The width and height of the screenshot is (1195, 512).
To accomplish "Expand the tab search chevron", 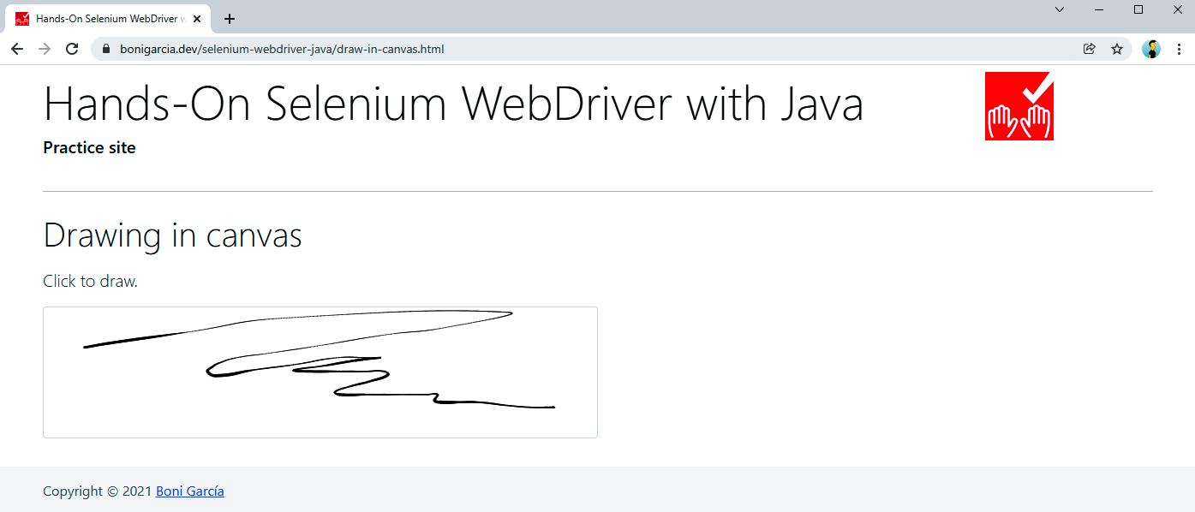I will (1060, 9).
